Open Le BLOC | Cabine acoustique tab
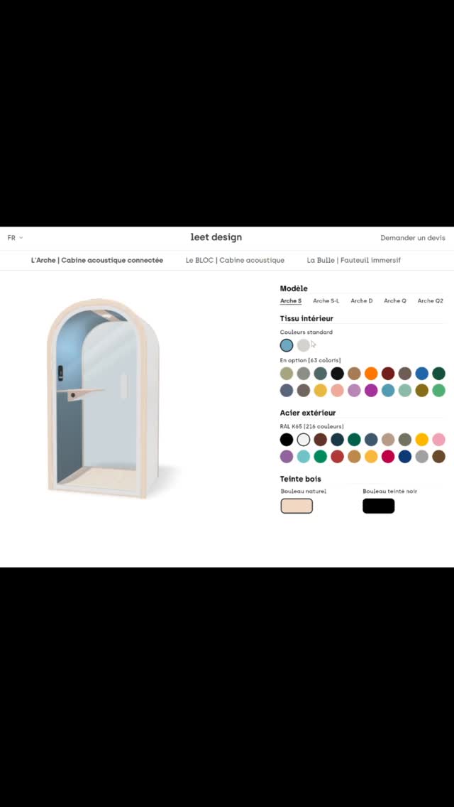Viewport: 454px width, 807px height. click(235, 261)
